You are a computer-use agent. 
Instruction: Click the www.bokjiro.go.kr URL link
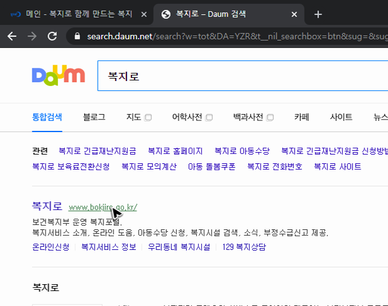coord(103,207)
